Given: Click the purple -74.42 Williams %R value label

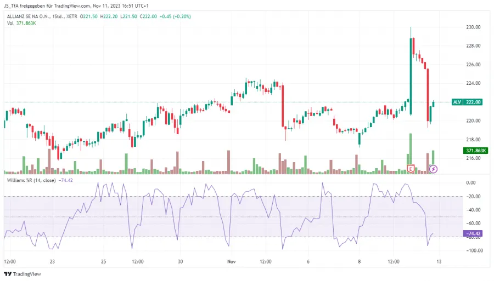Looking at the screenshot, I should (x=473, y=234).
